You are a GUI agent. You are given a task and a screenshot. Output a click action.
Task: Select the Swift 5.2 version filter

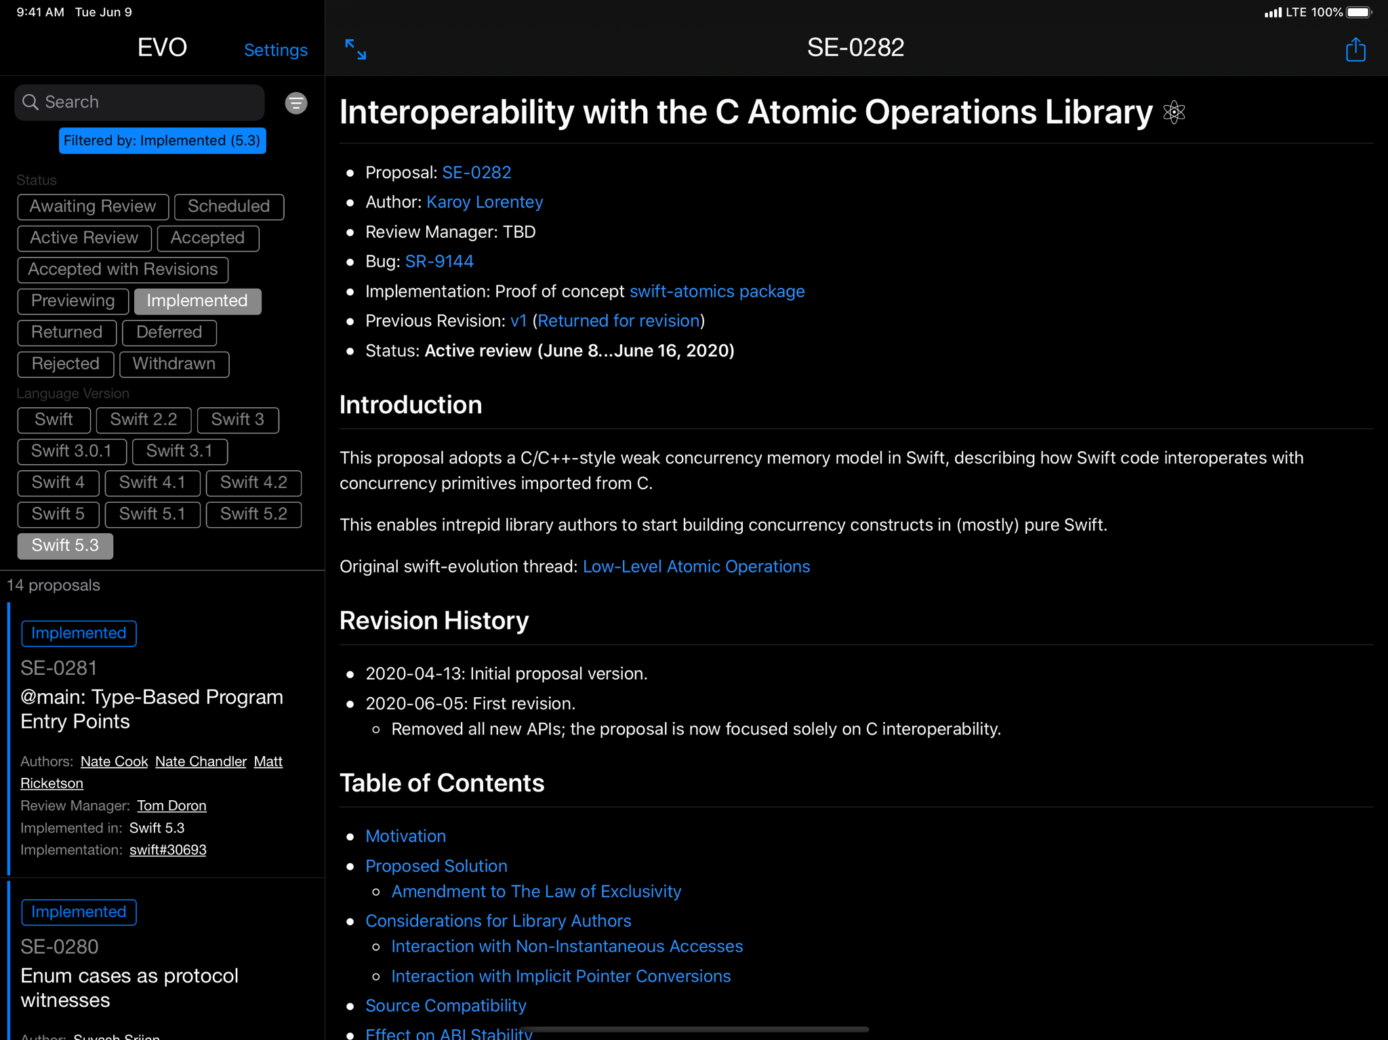(254, 514)
